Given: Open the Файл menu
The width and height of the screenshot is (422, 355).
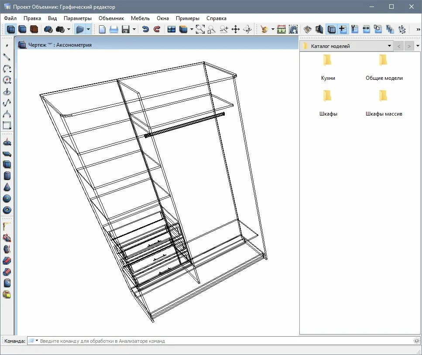Looking at the screenshot, I should click(10, 18).
